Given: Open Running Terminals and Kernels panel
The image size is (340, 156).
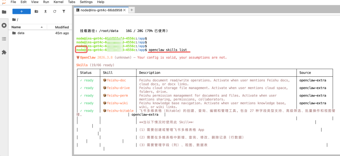Looking at the screenshot, I should pos(4,25).
